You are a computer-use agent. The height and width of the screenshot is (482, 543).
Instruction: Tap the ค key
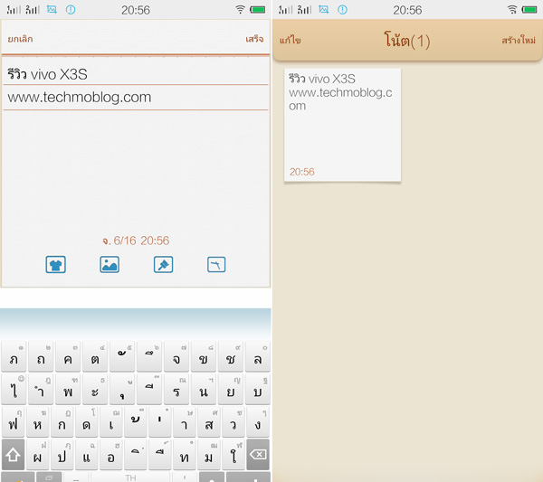(x=68, y=356)
